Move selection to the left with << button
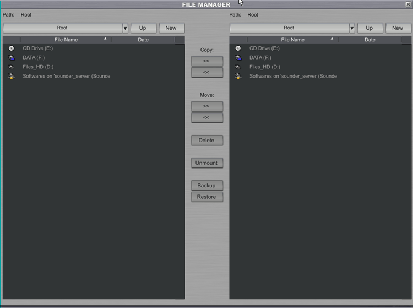The image size is (413, 308). tap(207, 117)
